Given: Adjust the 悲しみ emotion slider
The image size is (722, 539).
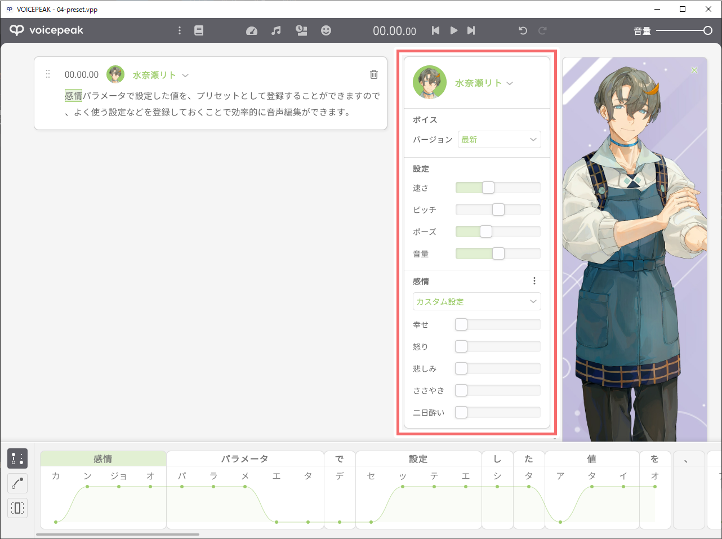Looking at the screenshot, I should coord(498,368).
